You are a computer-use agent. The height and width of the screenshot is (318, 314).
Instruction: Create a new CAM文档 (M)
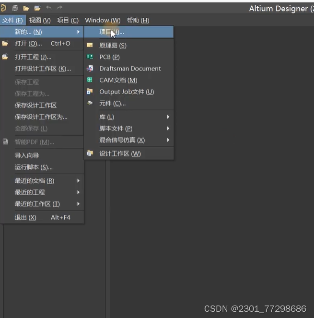[129, 80]
